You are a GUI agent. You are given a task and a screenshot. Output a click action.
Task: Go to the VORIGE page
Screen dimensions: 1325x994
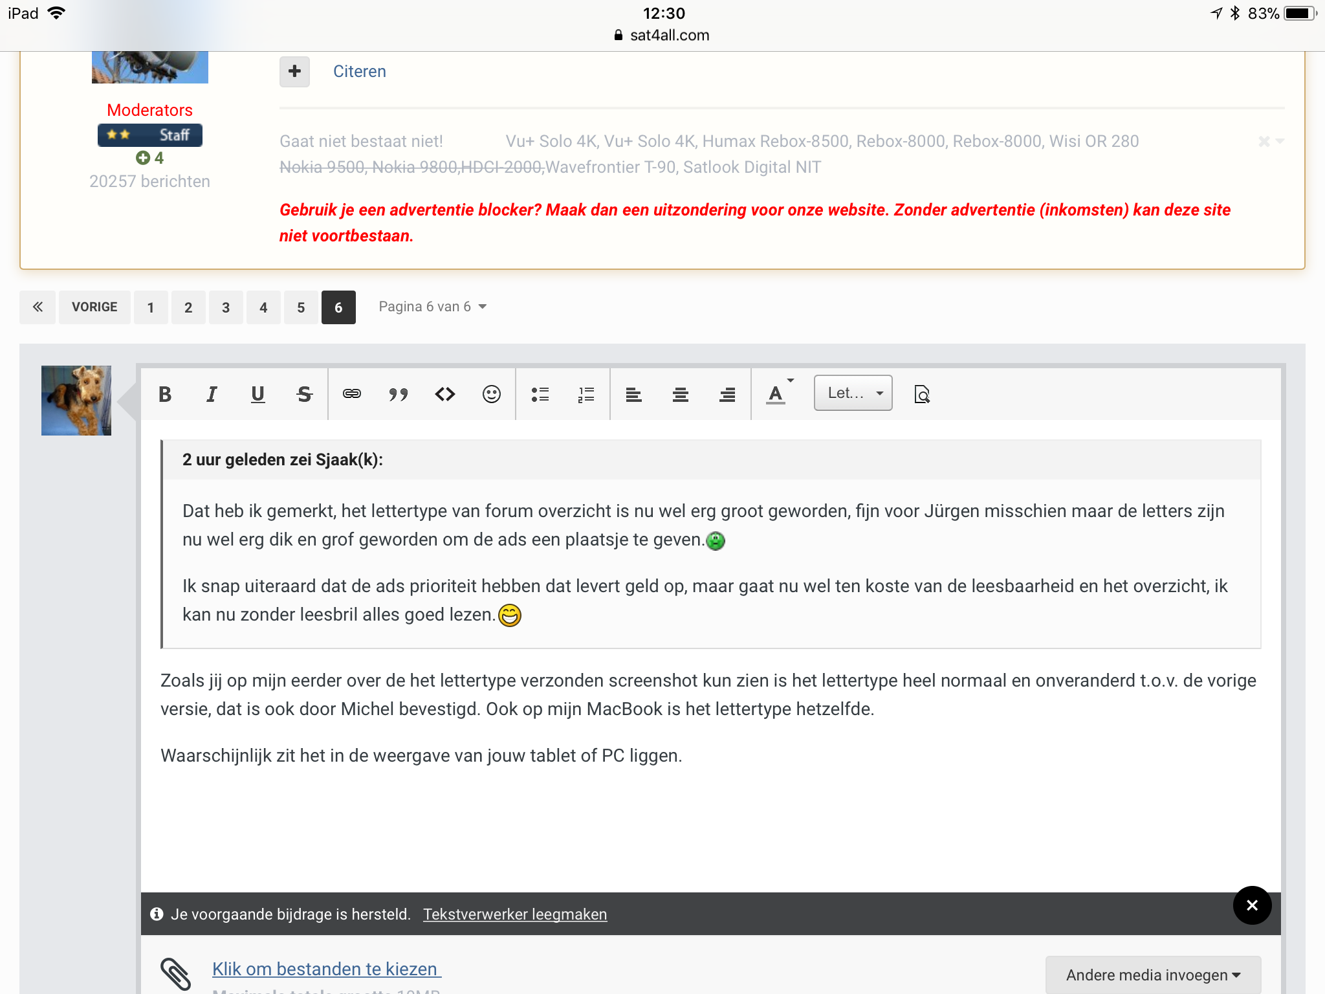(x=94, y=307)
